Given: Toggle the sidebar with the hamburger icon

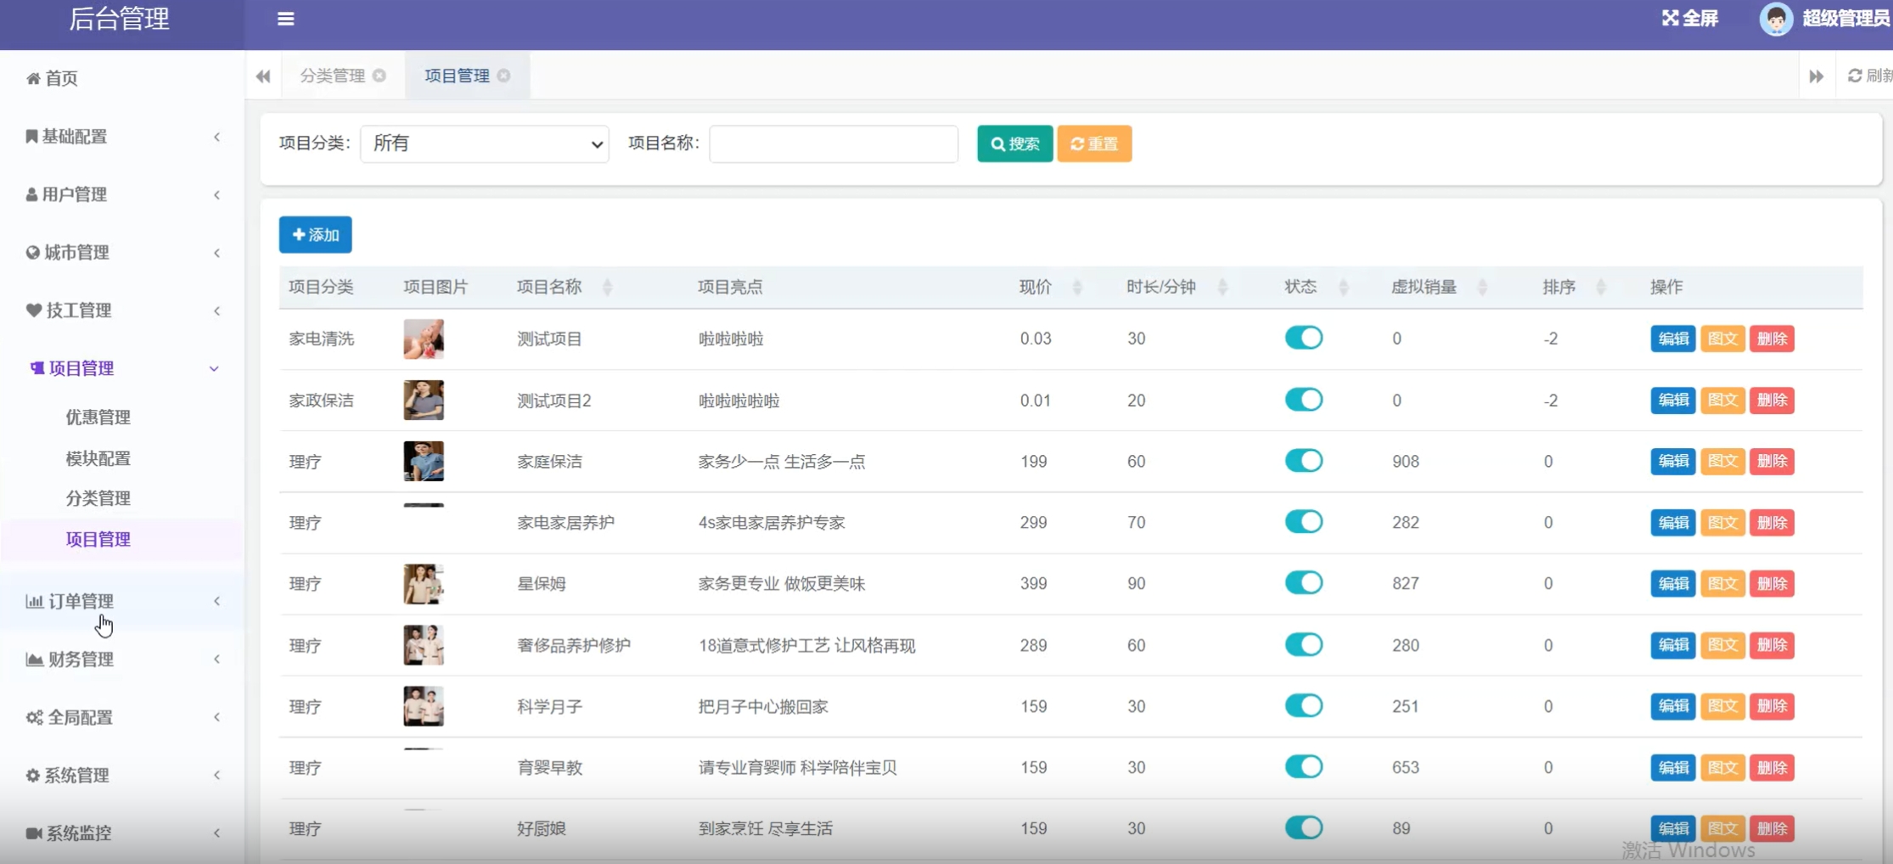Looking at the screenshot, I should pos(284,19).
